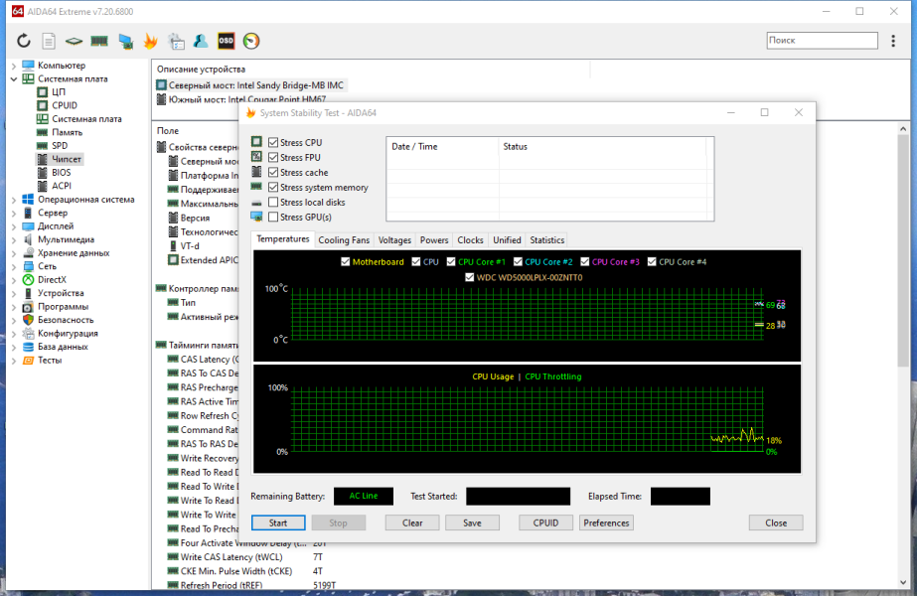Select Южный мост Intel Cougar Point row

(x=241, y=99)
